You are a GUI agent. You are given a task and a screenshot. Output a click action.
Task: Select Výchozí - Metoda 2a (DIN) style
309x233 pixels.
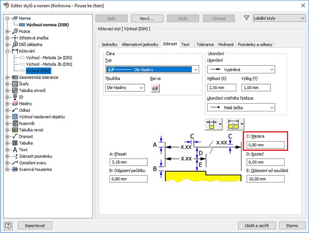(x=49, y=57)
